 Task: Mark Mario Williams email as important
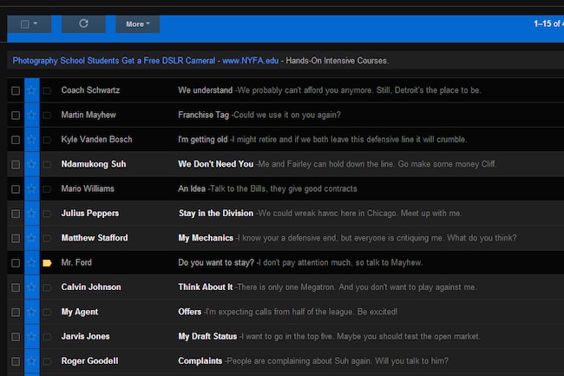pos(47,189)
